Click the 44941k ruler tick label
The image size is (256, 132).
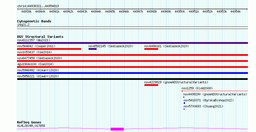tap(54, 11)
